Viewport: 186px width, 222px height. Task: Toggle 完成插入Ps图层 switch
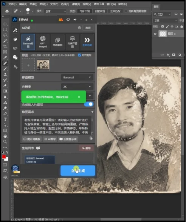point(89,104)
